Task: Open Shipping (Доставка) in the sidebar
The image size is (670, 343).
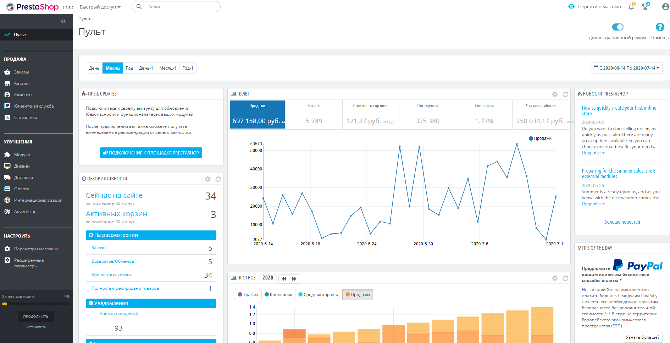Action: point(23,178)
